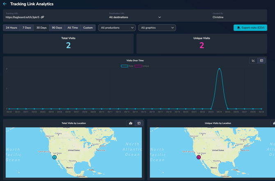Click the Unique Visits count 2
The height and width of the screenshot is (181, 275).
click(x=202, y=46)
